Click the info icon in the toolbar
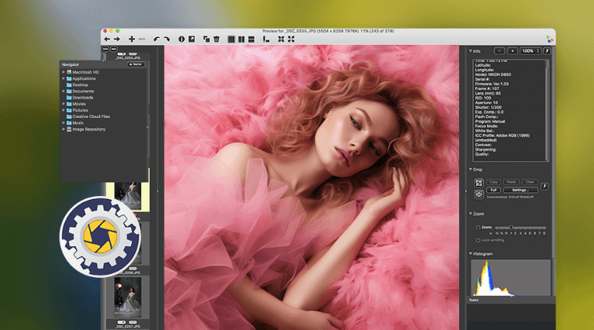This screenshot has height=330, width=594. click(x=182, y=39)
